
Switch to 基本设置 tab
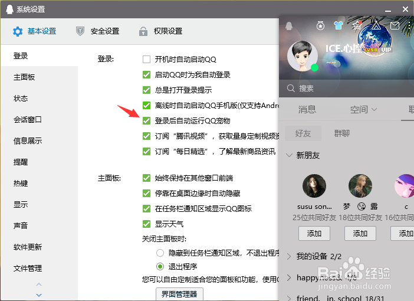tap(35, 31)
